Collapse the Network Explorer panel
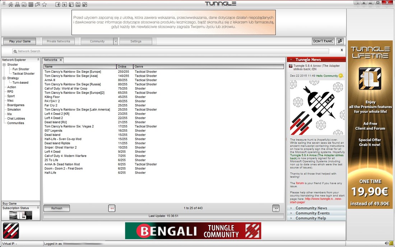 tap(38, 60)
